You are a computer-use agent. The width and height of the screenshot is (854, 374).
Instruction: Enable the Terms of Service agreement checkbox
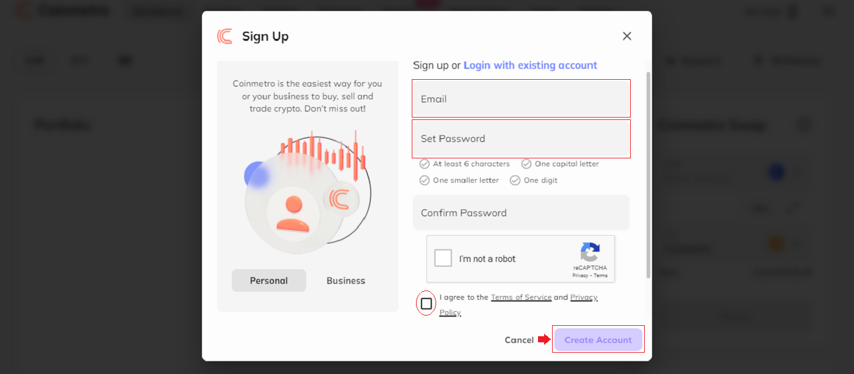[x=425, y=303]
